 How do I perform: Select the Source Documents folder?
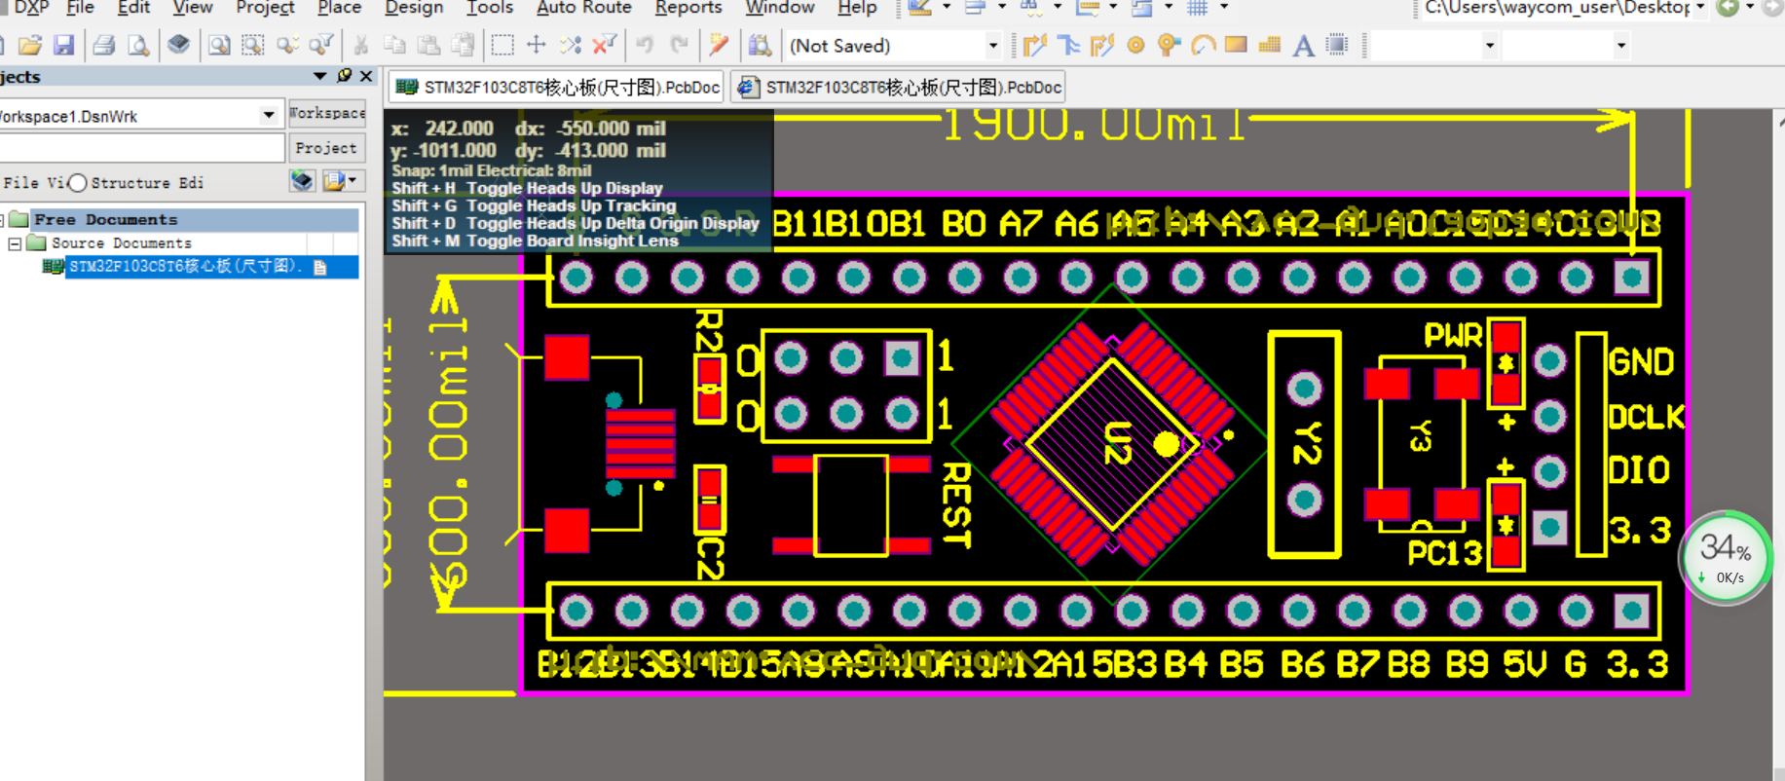click(x=121, y=243)
